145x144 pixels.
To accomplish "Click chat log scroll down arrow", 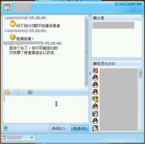I will point(86,87).
